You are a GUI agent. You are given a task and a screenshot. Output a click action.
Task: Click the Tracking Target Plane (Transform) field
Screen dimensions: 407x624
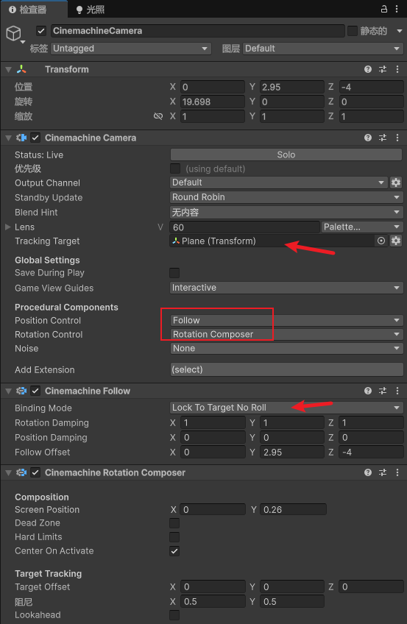coord(272,241)
